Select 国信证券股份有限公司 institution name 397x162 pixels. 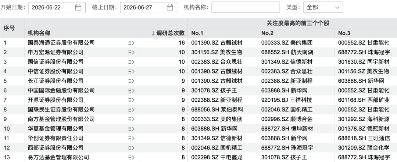click(56, 62)
